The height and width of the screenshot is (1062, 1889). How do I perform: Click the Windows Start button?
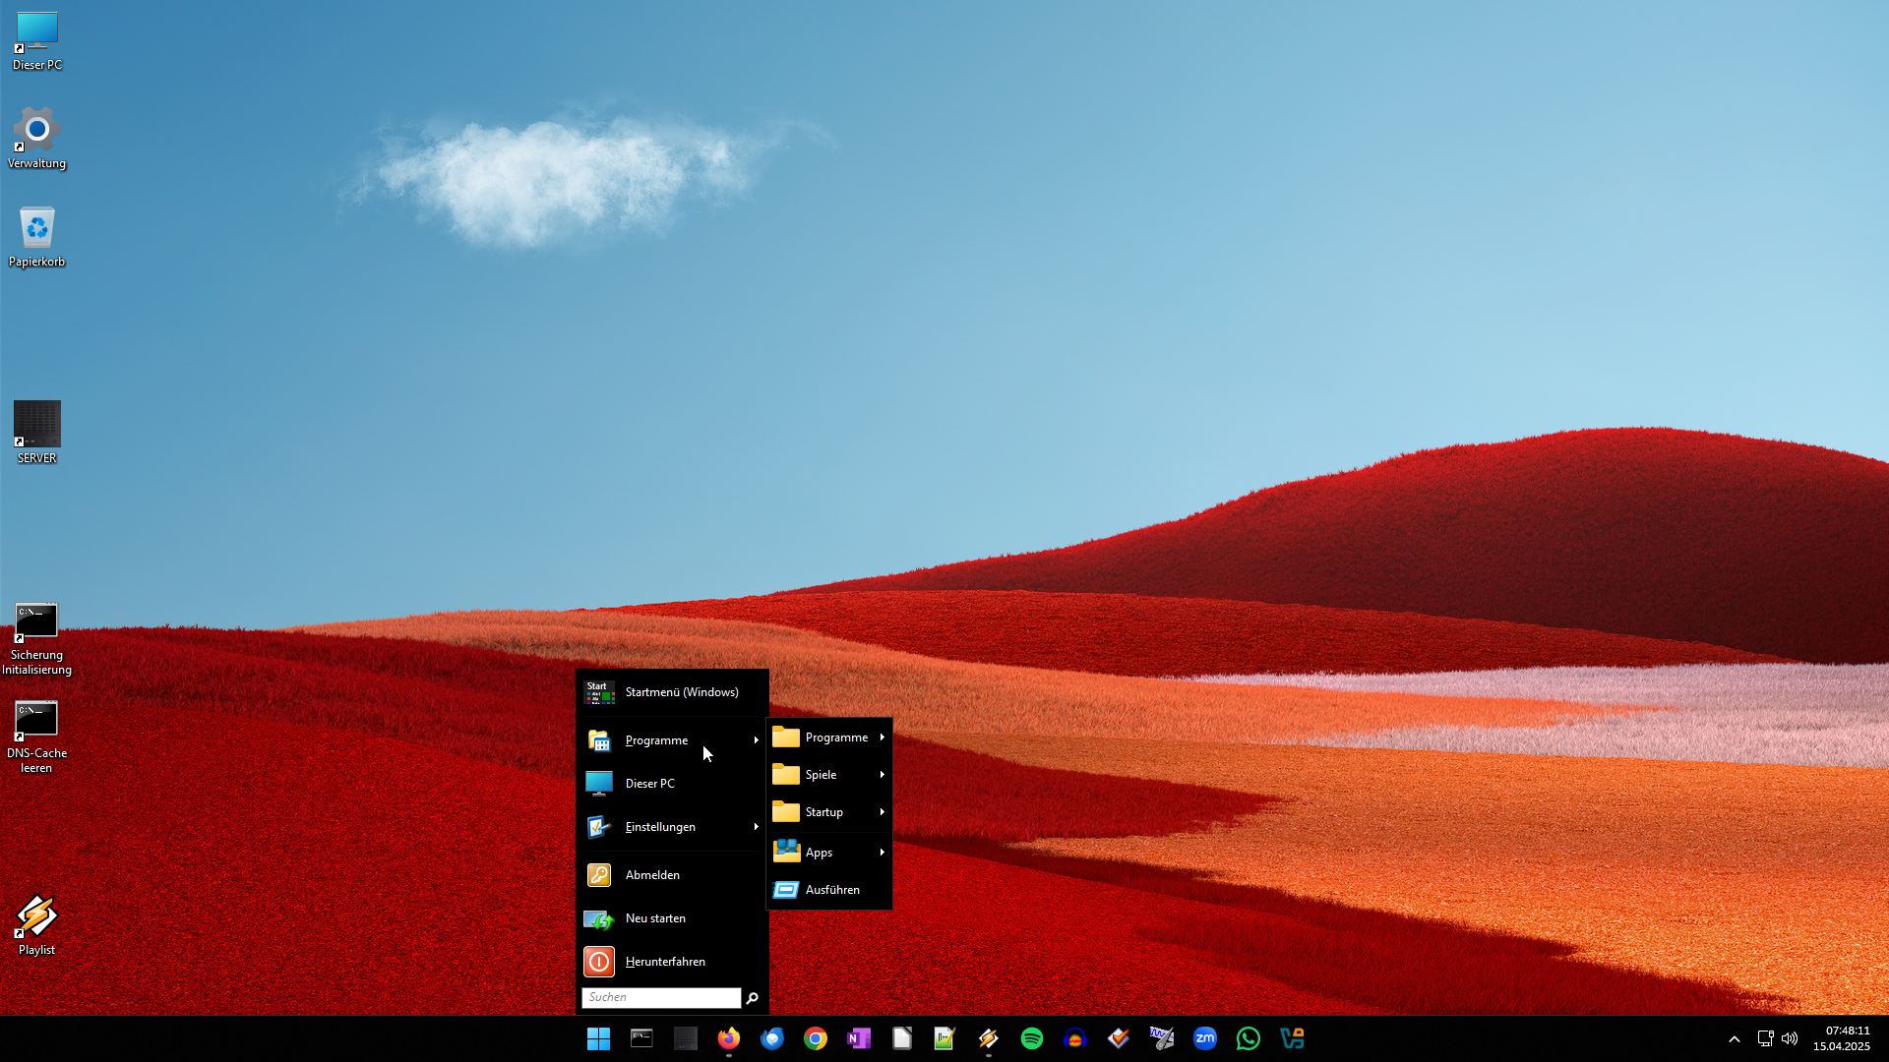(x=598, y=1038)
